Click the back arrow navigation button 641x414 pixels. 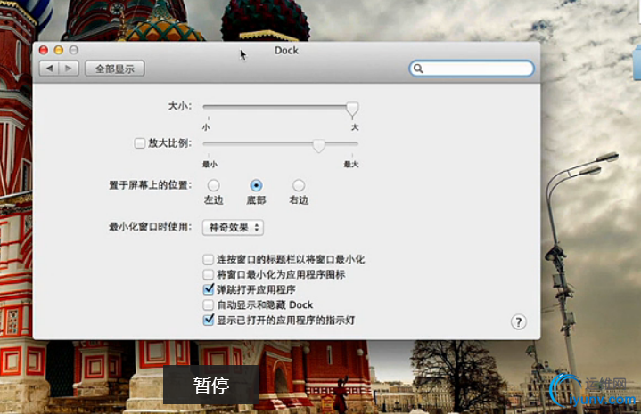[x=49, y=69]
